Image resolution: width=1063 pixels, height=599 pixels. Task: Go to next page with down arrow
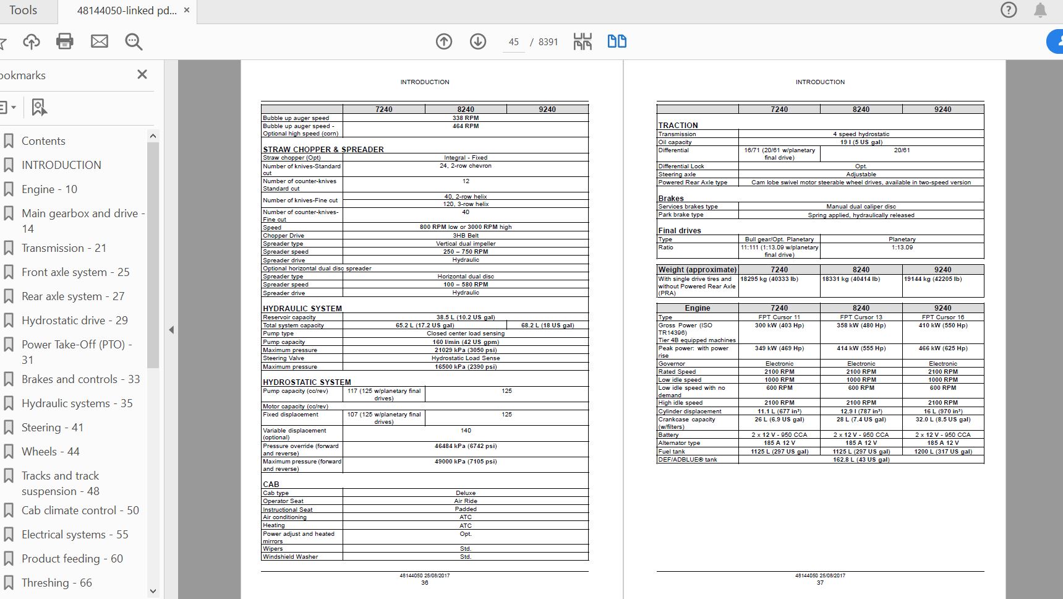coord(478,41)
